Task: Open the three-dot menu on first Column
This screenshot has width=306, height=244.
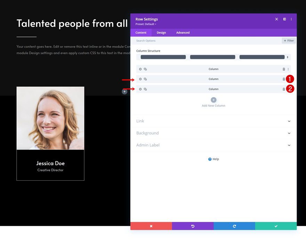Action: tap(289, 69)
